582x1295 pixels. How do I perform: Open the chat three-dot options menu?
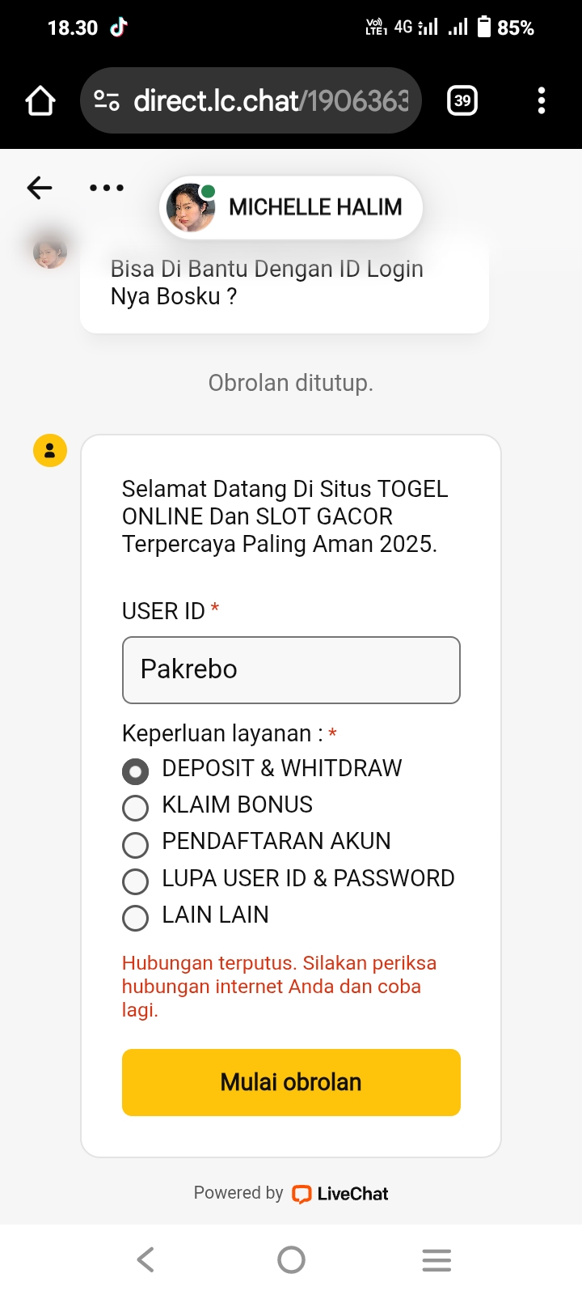[107, 188]
